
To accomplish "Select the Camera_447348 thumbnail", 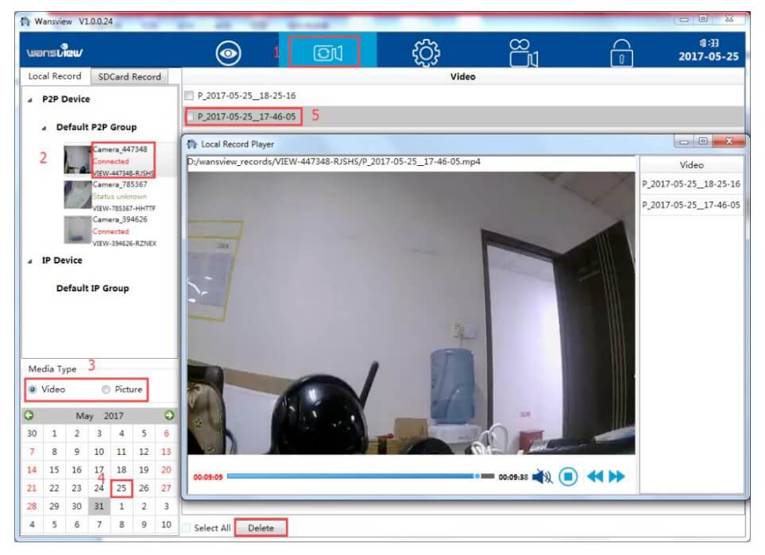I will [x=78, y=160].
